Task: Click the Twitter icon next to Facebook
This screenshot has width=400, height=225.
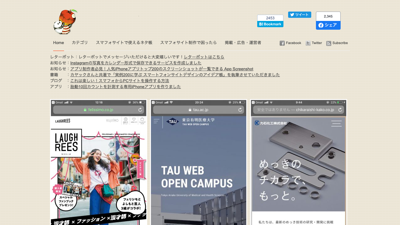Action: (307, 43)
